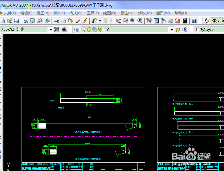Click the Publish icon

40,21
